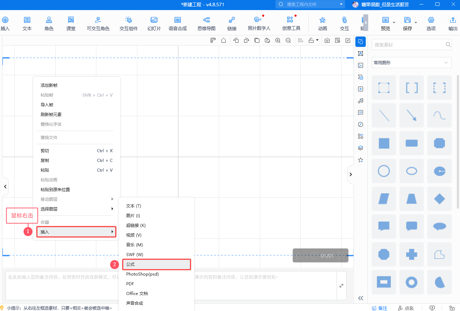The width and height of the screenshot is (460, 311).
Task: Click the home view icon above canvas
Action: coord(224,40)
